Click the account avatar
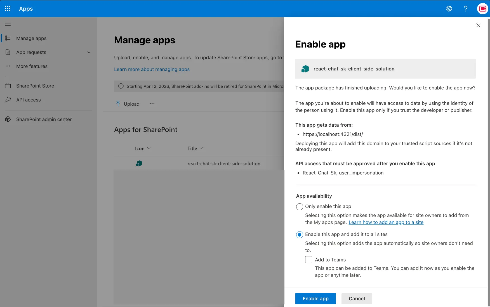The image size is (490, 307). 482,8
